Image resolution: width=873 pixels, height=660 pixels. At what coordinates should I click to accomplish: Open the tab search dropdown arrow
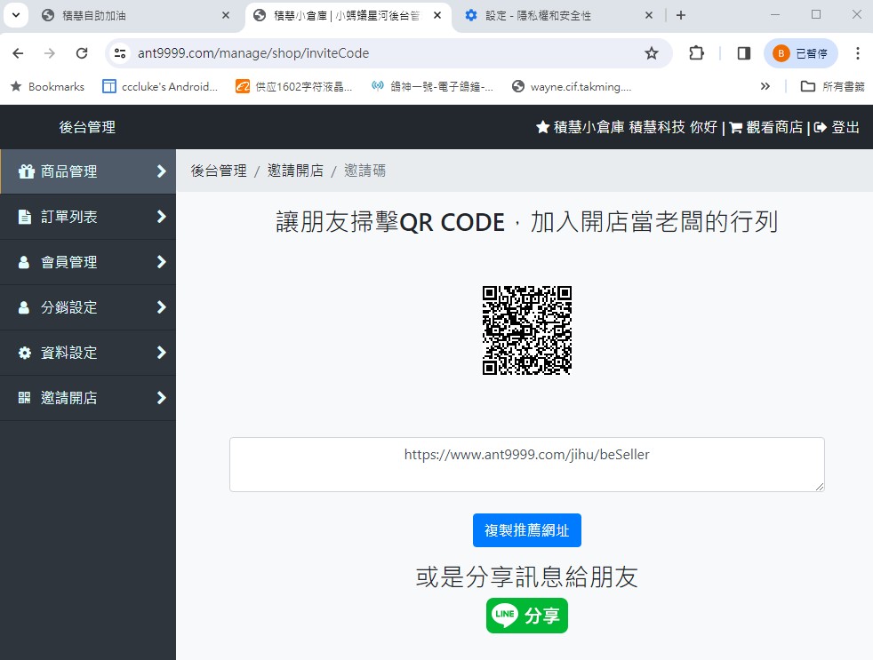point(16,16)
